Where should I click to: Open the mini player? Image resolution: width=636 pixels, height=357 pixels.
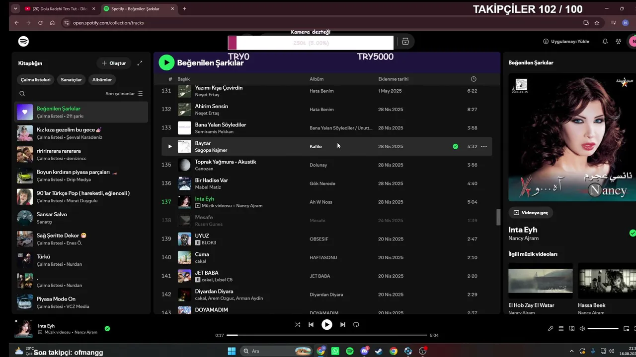pos(626,329)
